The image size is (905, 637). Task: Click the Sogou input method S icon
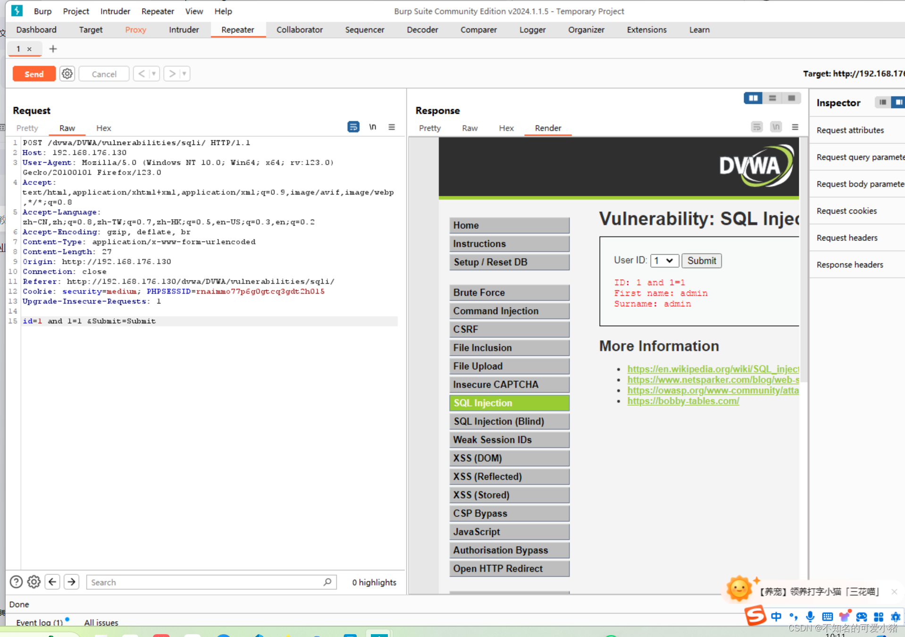755,615
